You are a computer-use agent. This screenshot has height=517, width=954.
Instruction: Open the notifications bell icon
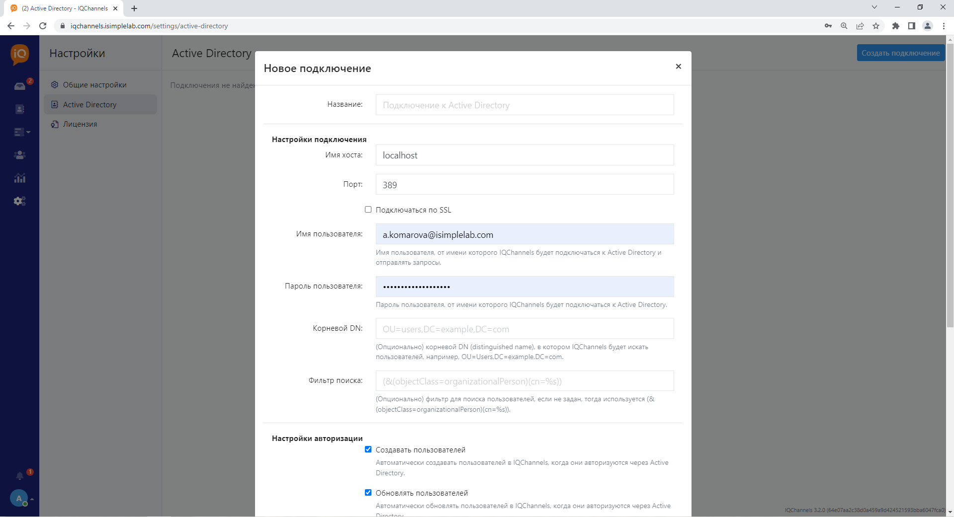[20, 476]
